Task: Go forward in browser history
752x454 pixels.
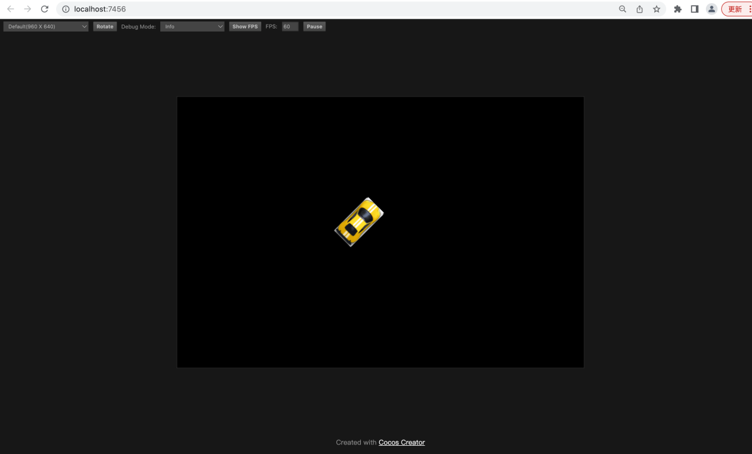Action: [x=27, y=9]
